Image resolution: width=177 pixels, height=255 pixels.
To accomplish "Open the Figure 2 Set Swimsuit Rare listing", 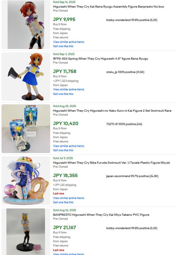I will click(x=112, y=111).
